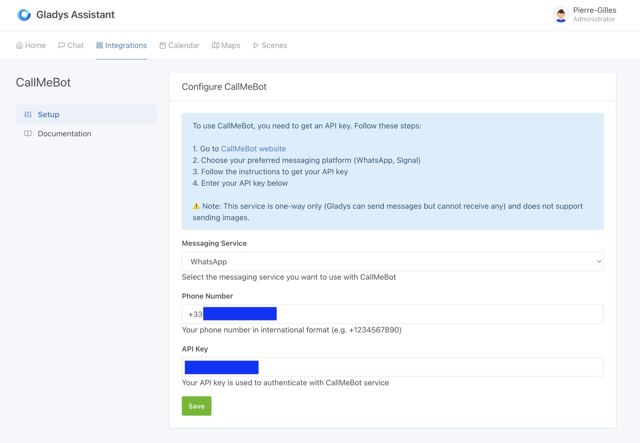
Task: Click the Chat speech bubble icon
Action: (x=61, y=45)
